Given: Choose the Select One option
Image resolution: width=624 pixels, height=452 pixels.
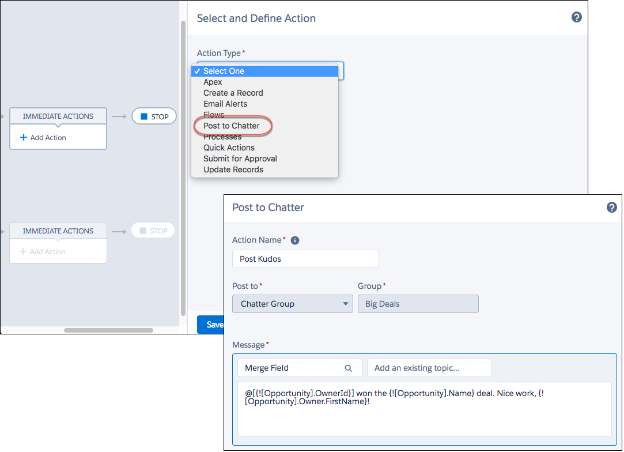Looking at the screenshot, I should click(x=264, y=71).
